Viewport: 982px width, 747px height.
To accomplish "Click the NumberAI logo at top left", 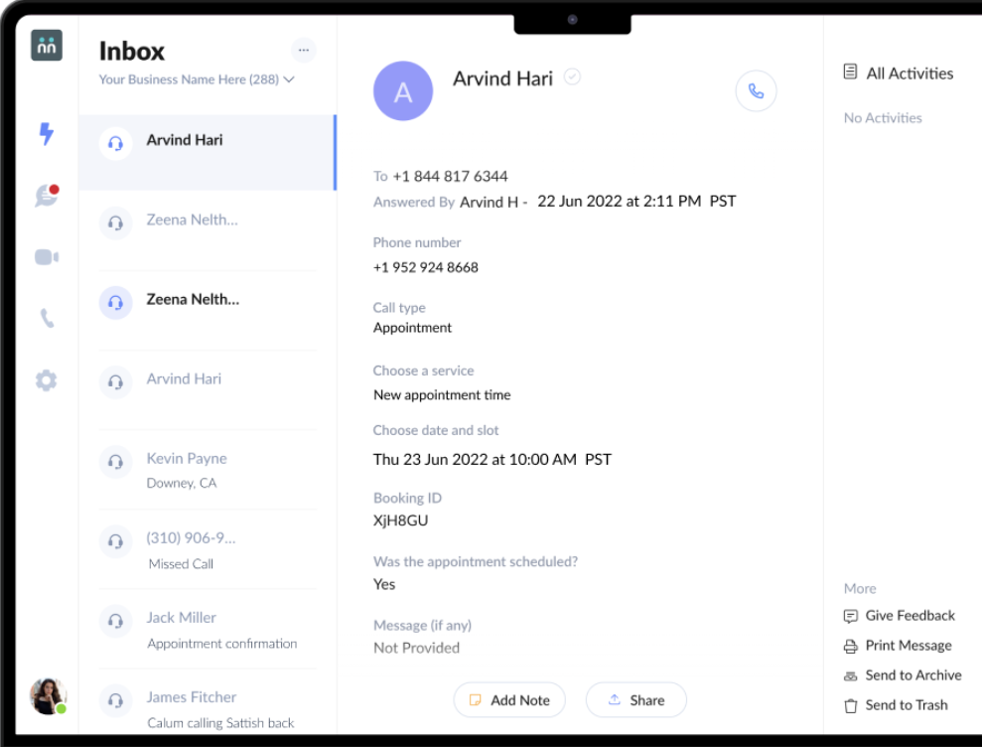I will coord(46,45).
